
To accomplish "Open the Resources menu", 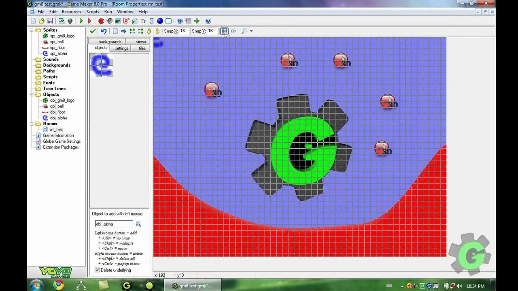I will (x=71, y=12).
